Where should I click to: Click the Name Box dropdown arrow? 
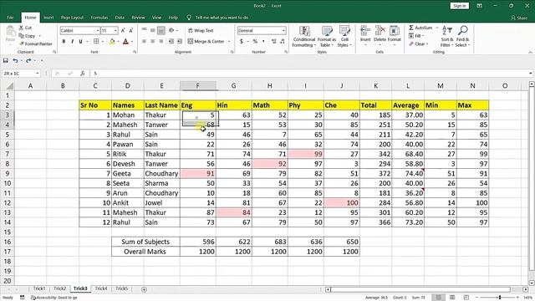pyautogui.click(x=37, y=74)
